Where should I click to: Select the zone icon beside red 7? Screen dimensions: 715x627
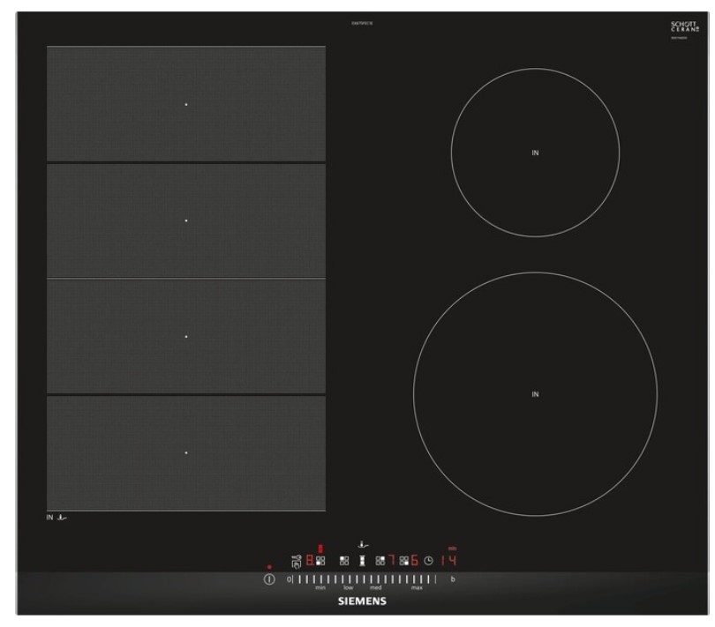point(380,559)
